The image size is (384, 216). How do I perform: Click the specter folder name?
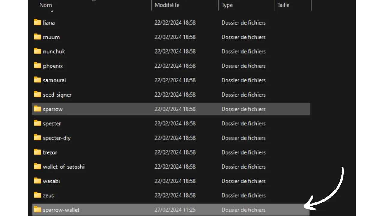(52, 124)
